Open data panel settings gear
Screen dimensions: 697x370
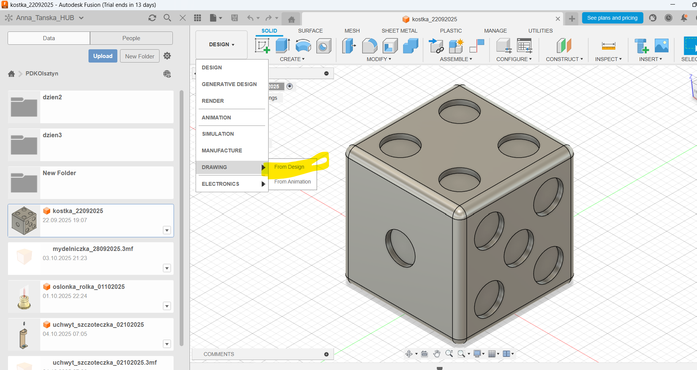click(x=167, y=56)
